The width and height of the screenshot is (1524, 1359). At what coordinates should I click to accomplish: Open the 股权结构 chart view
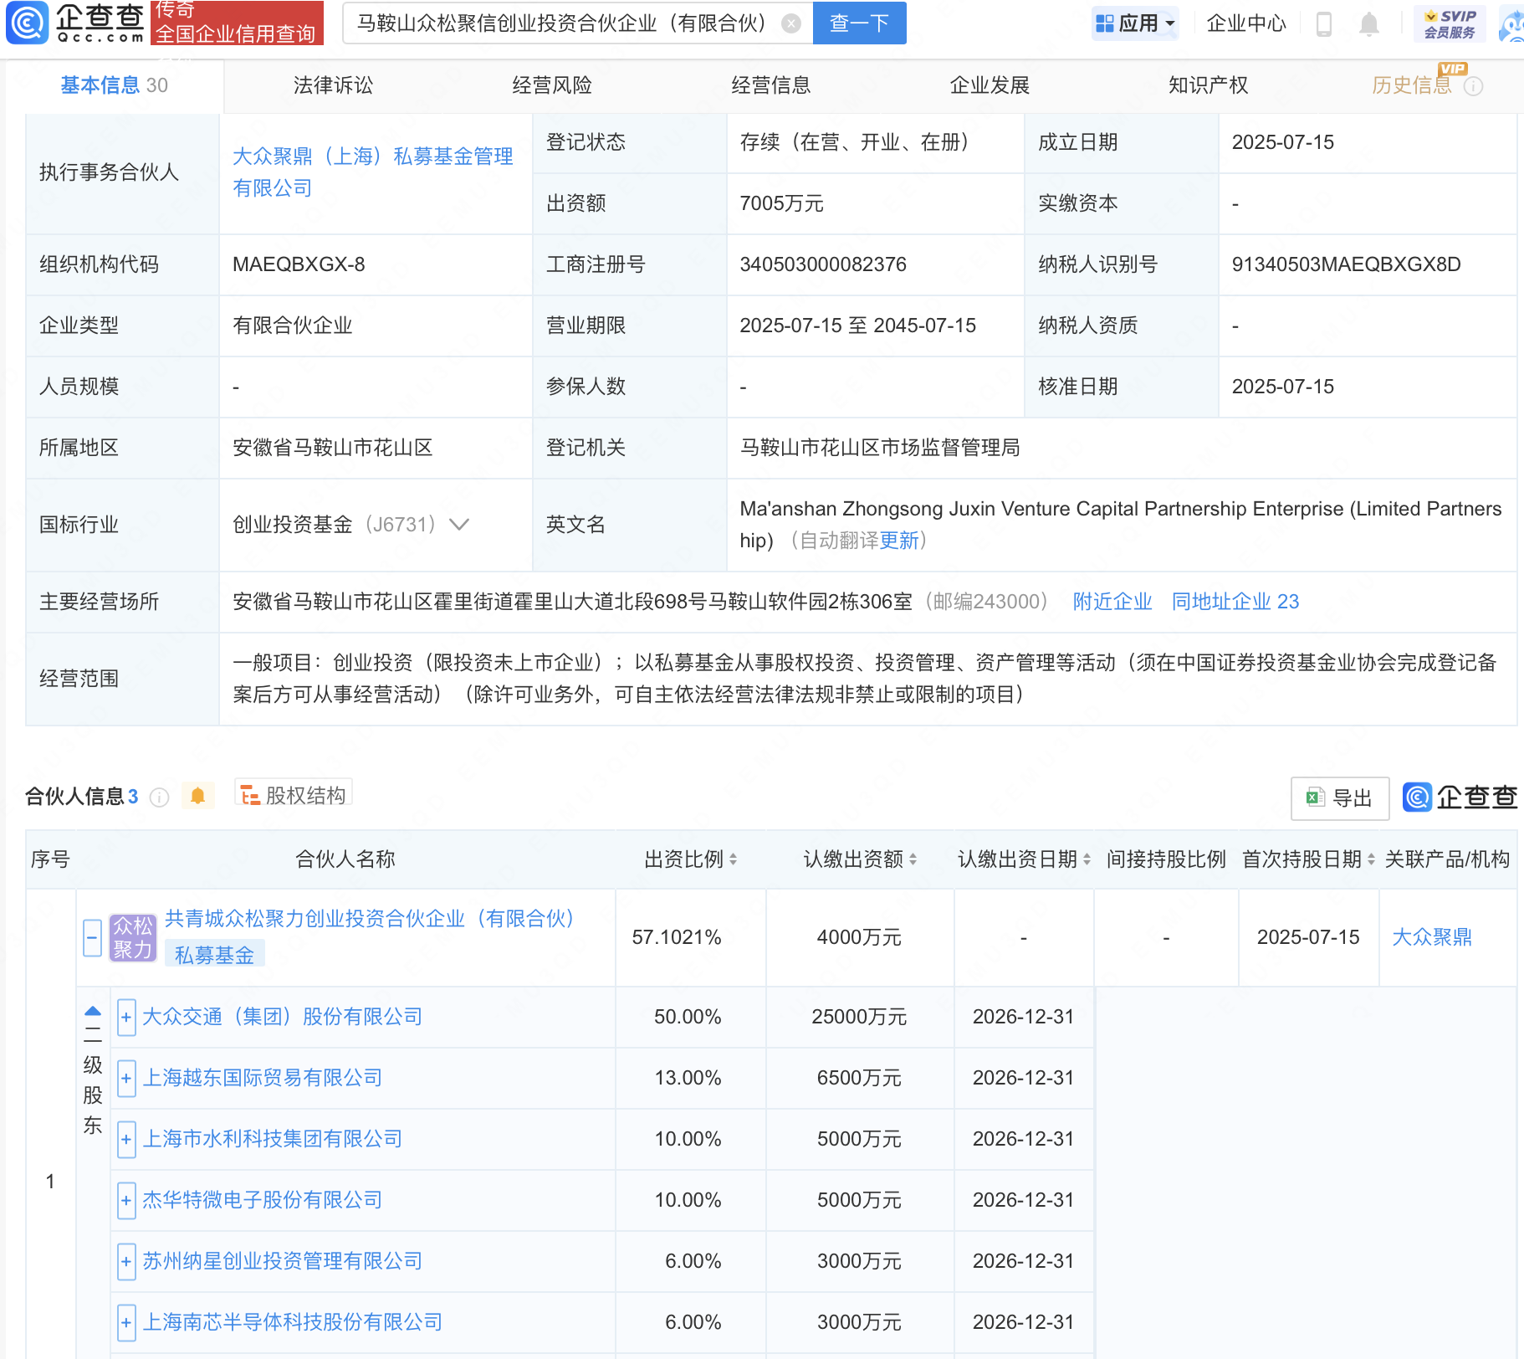pyautogui.click(x=294, y=795)
